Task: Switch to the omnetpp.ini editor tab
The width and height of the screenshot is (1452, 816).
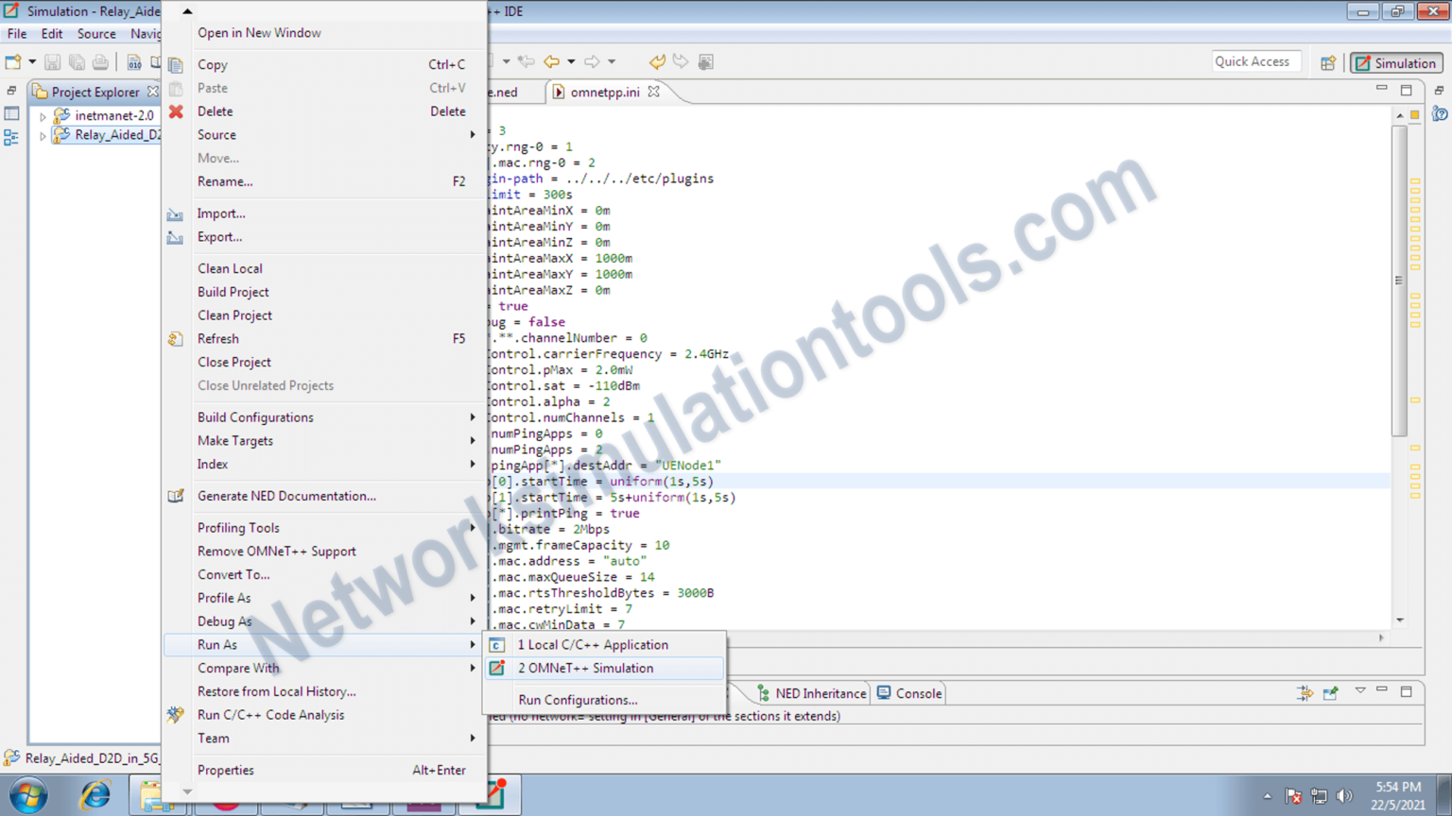Action: point(605,92)
